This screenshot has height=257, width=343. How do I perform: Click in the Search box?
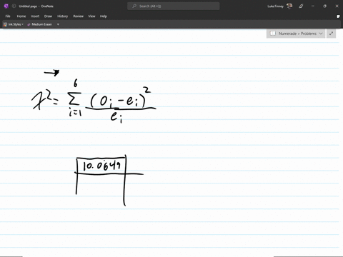point(174,6)
